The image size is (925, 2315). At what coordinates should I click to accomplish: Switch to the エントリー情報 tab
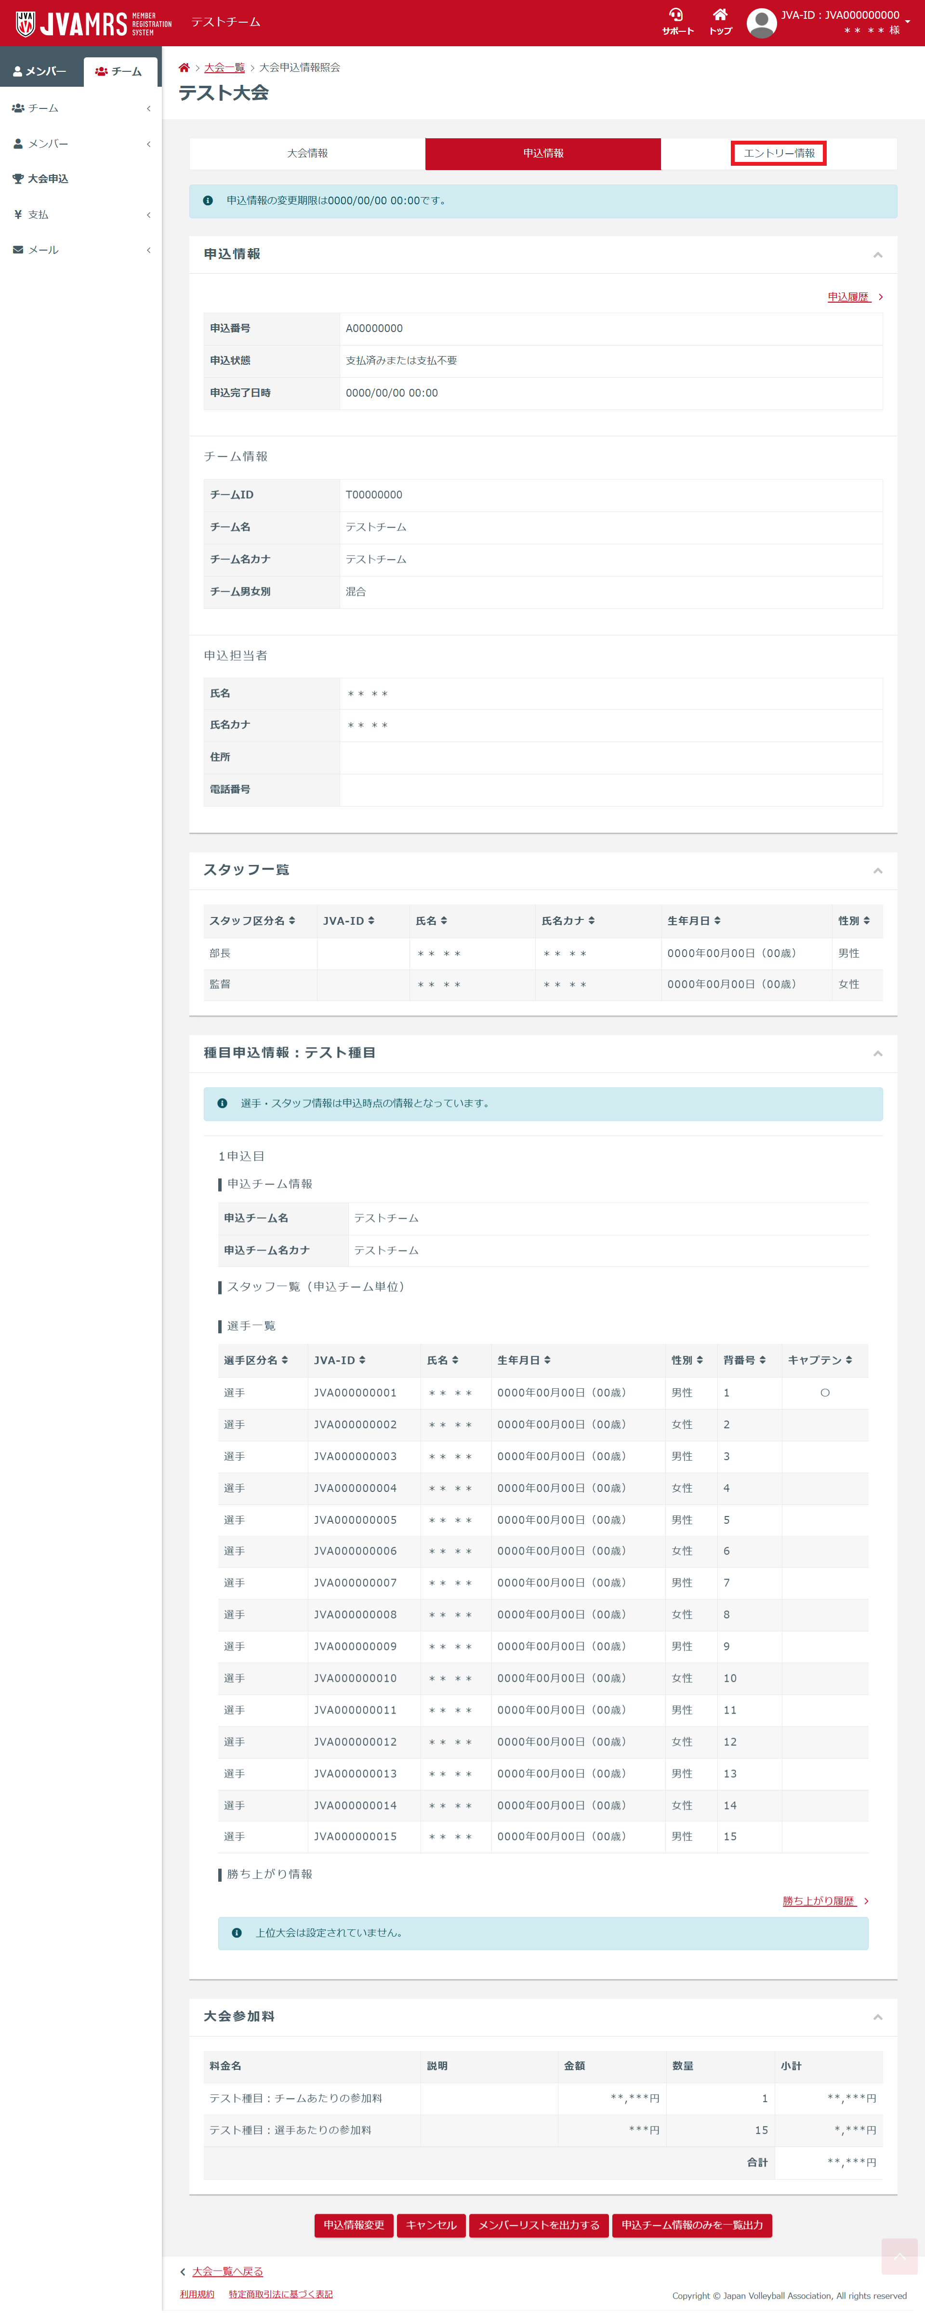(779, 154)
